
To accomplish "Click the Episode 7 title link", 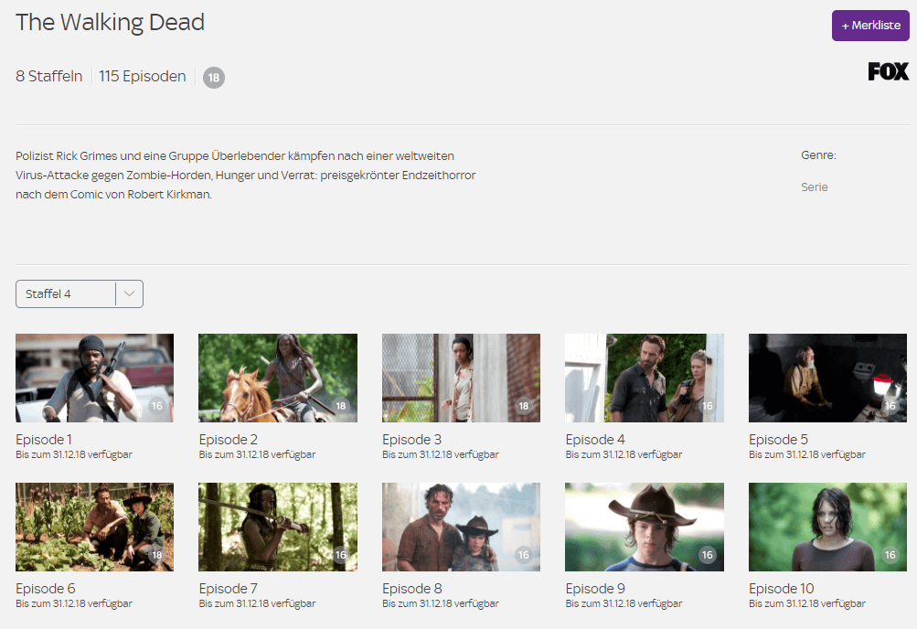I will 228,588.
